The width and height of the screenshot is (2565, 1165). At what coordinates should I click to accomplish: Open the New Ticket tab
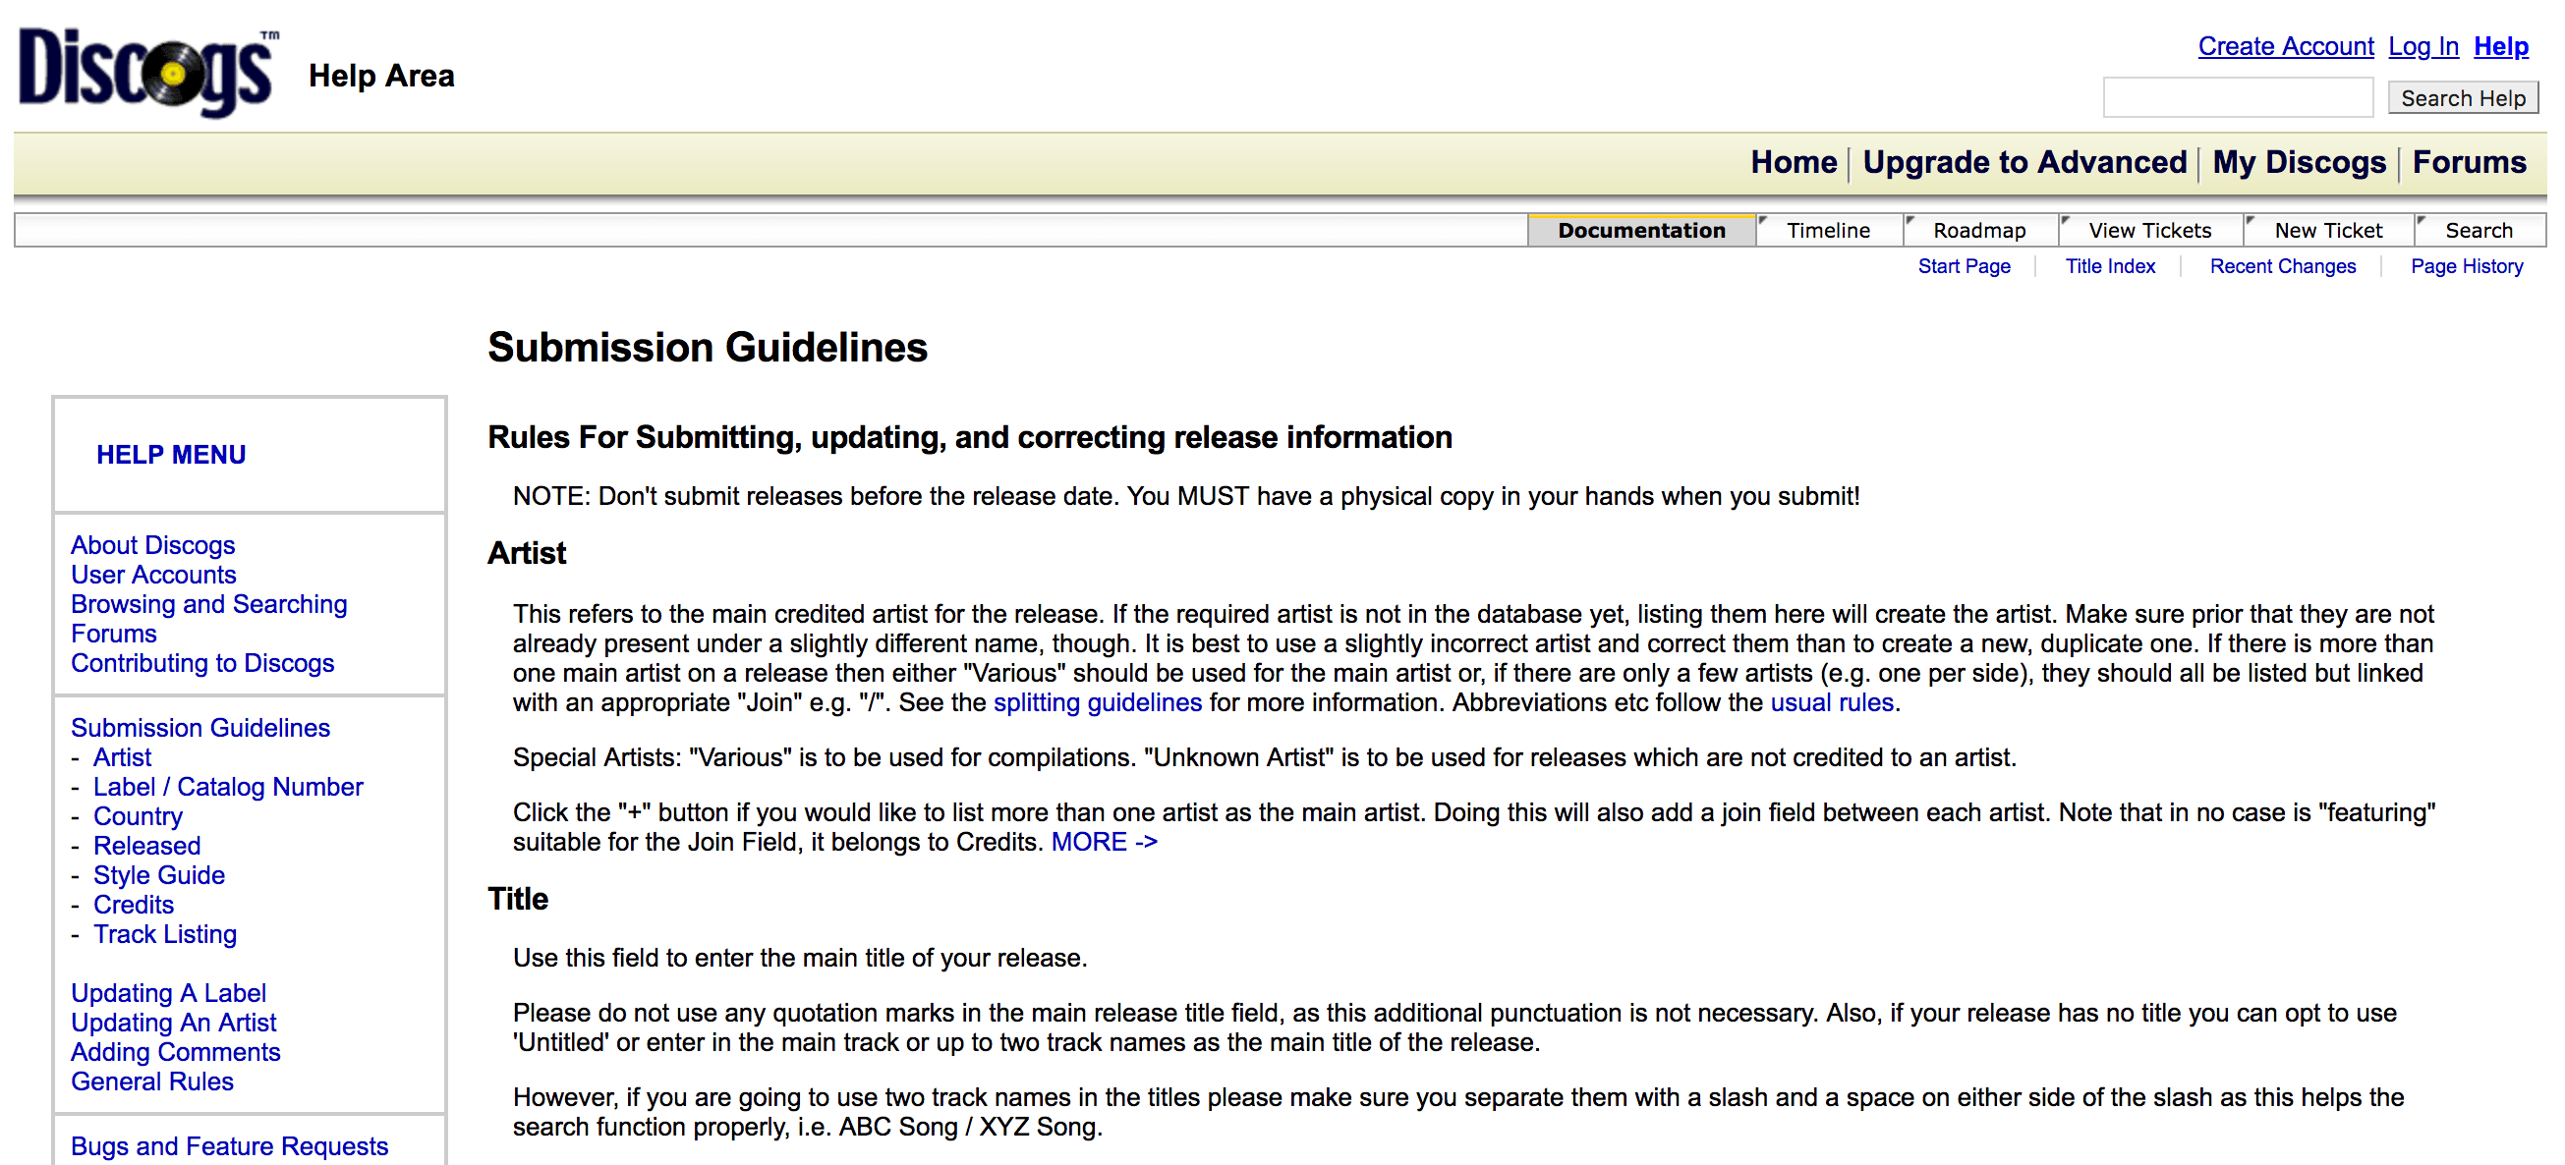pyautogui.click(x=2327, y=230)
